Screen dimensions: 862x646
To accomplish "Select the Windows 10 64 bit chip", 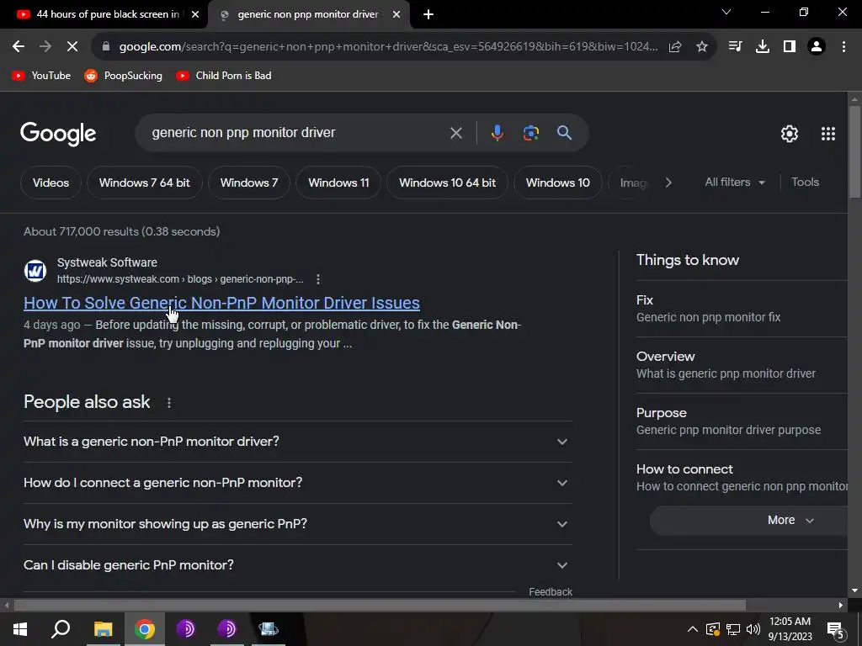I will tap(448, 183).
